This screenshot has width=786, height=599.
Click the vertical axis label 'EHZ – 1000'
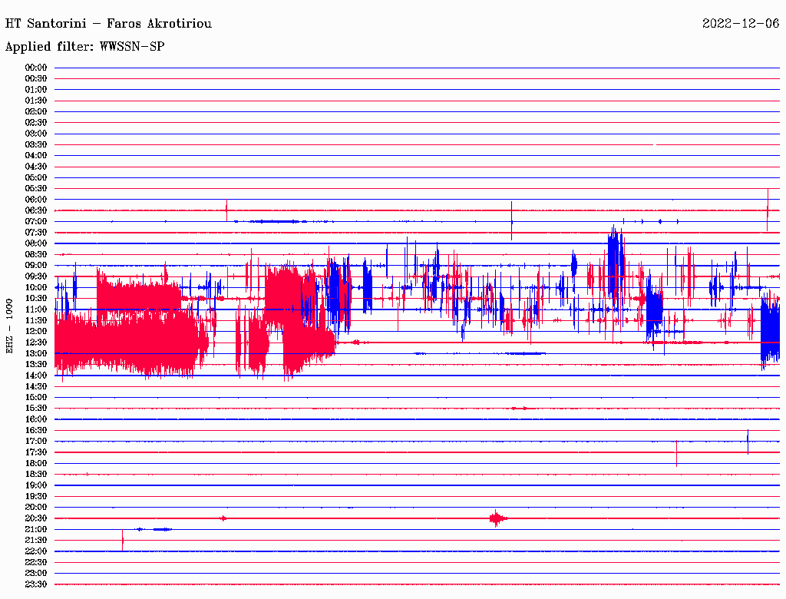pos(9,326)
